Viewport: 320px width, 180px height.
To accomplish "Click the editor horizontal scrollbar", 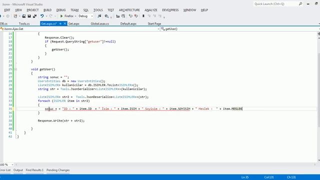I will coord(165,164).
